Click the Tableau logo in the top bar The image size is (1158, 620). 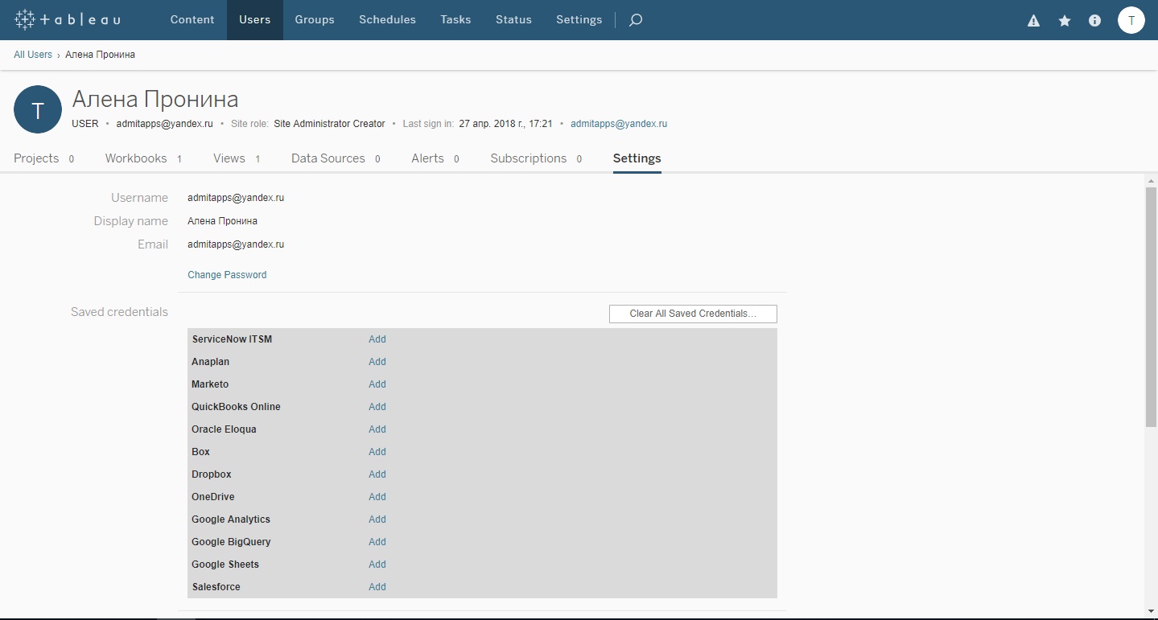pyautogui.click(x=67, y=19)
